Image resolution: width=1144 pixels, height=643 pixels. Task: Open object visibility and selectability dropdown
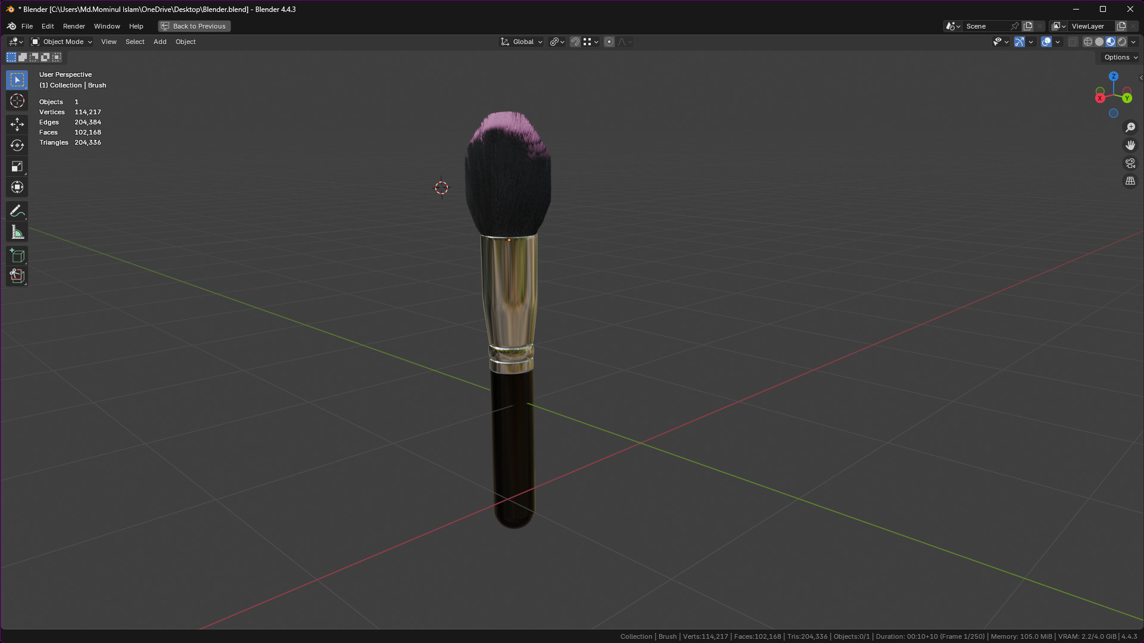[1000, 42]
